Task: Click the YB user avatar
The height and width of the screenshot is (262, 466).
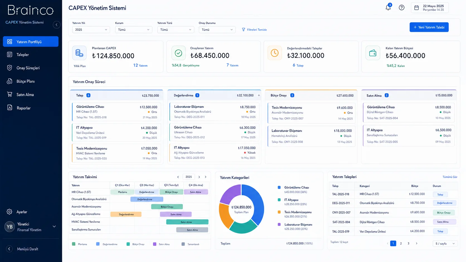Action: 9,227
